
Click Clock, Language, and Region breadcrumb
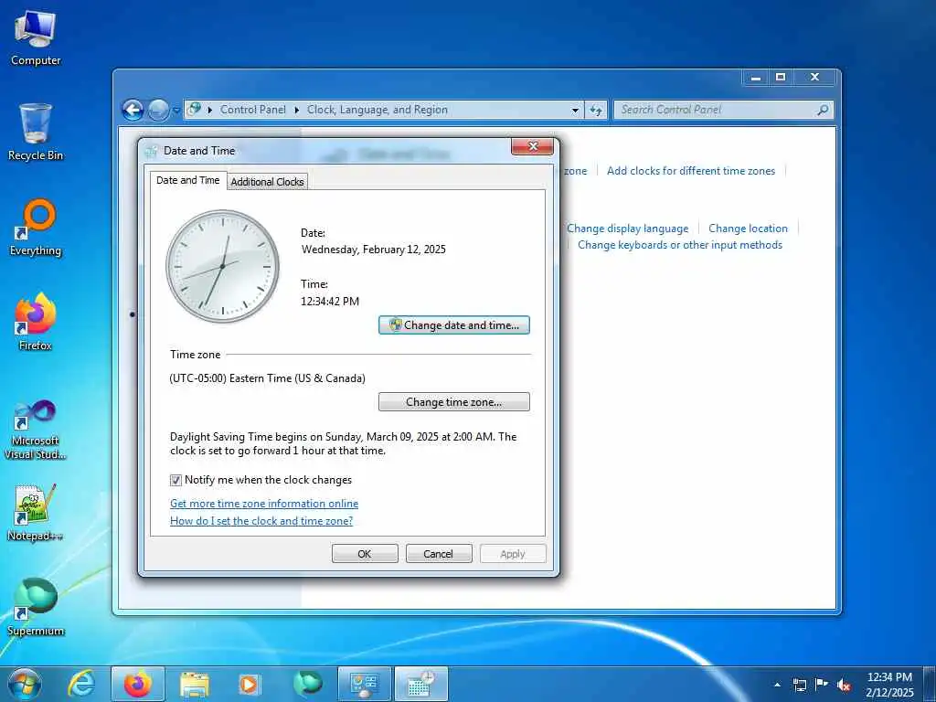(378, 110)
